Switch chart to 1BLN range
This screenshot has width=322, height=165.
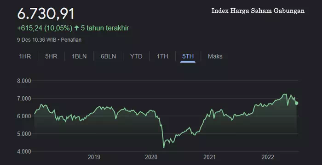pyautogui.click(x=79, y=56)
